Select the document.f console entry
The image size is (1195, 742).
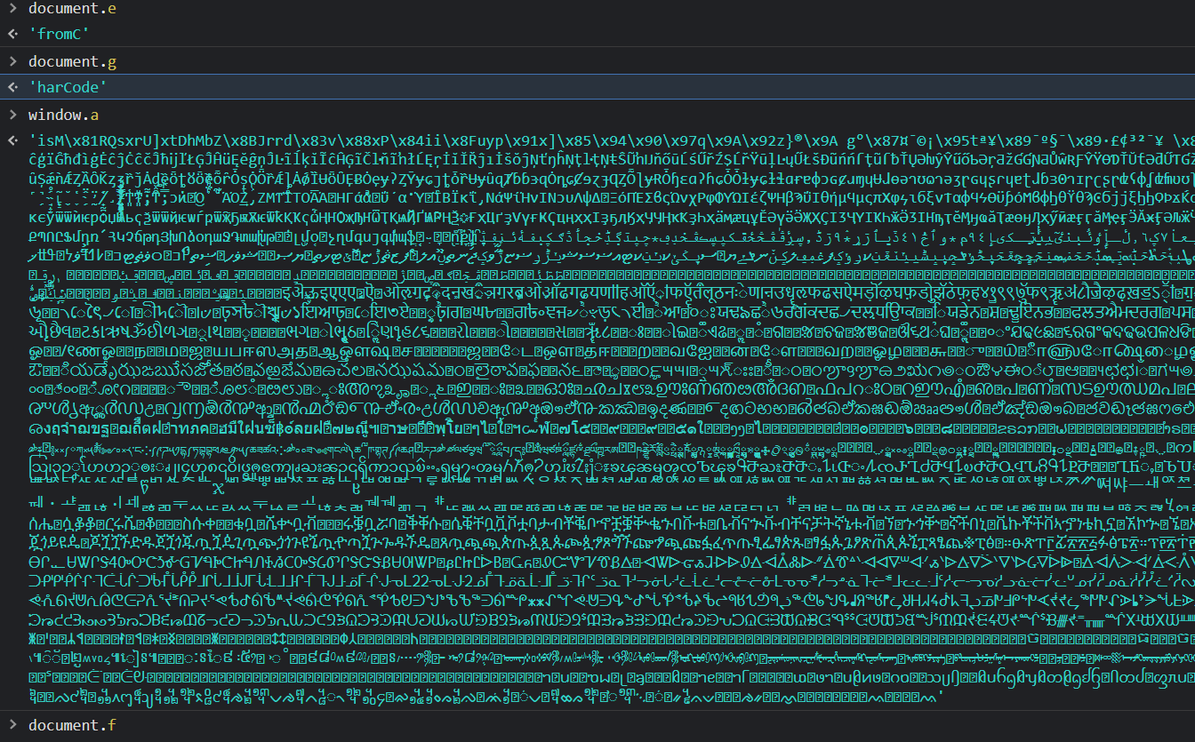(x=72, y=725)
